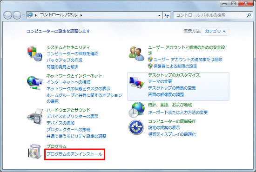The width and height of the screenshot is (256, 172).
Task: Click デバイスとプリンターの表示 link
Action: coord(72,116)
